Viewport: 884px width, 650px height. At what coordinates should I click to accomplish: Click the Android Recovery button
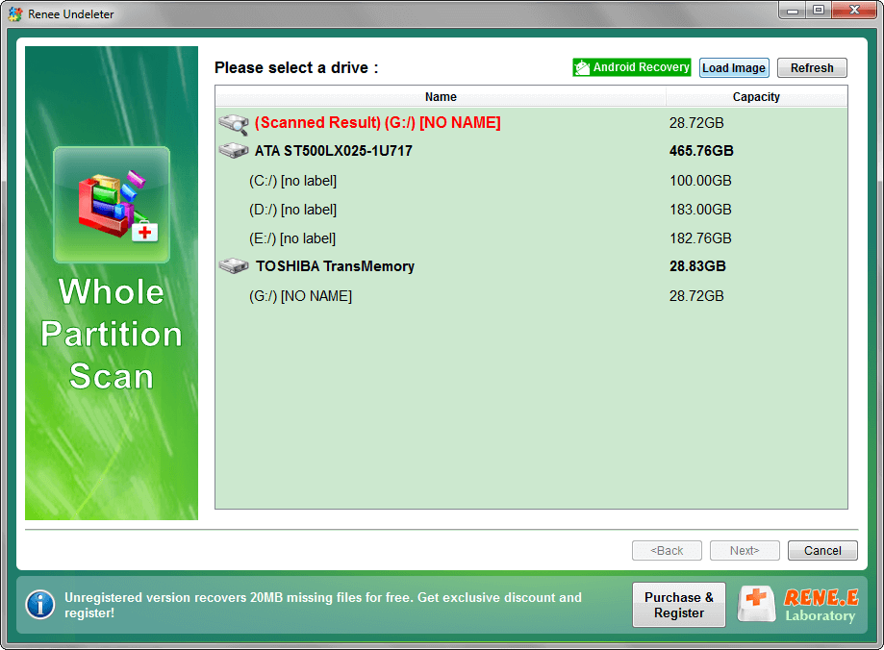point(631,67)
